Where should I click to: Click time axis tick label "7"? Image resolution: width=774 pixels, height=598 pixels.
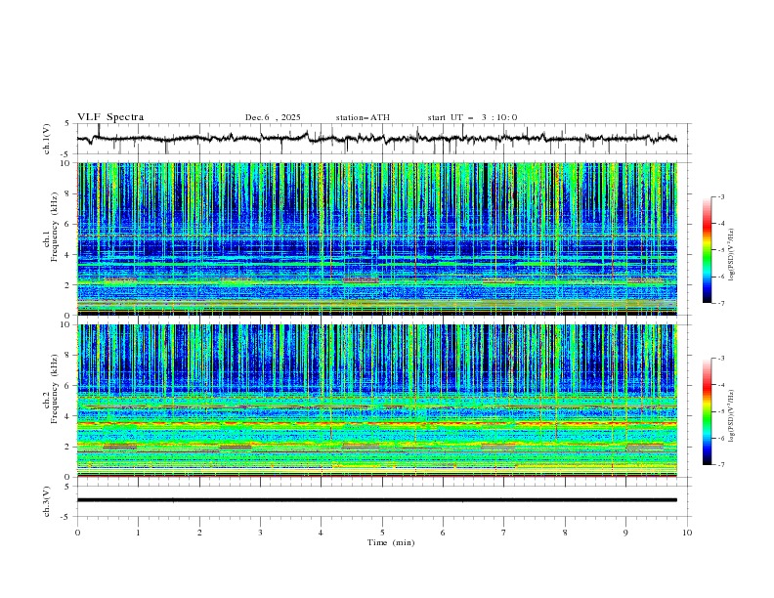504,533
